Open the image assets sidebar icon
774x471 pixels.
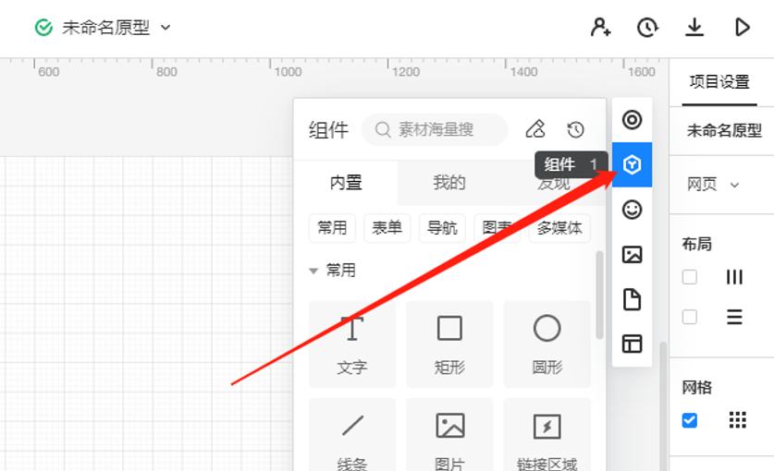click(632, 255)
